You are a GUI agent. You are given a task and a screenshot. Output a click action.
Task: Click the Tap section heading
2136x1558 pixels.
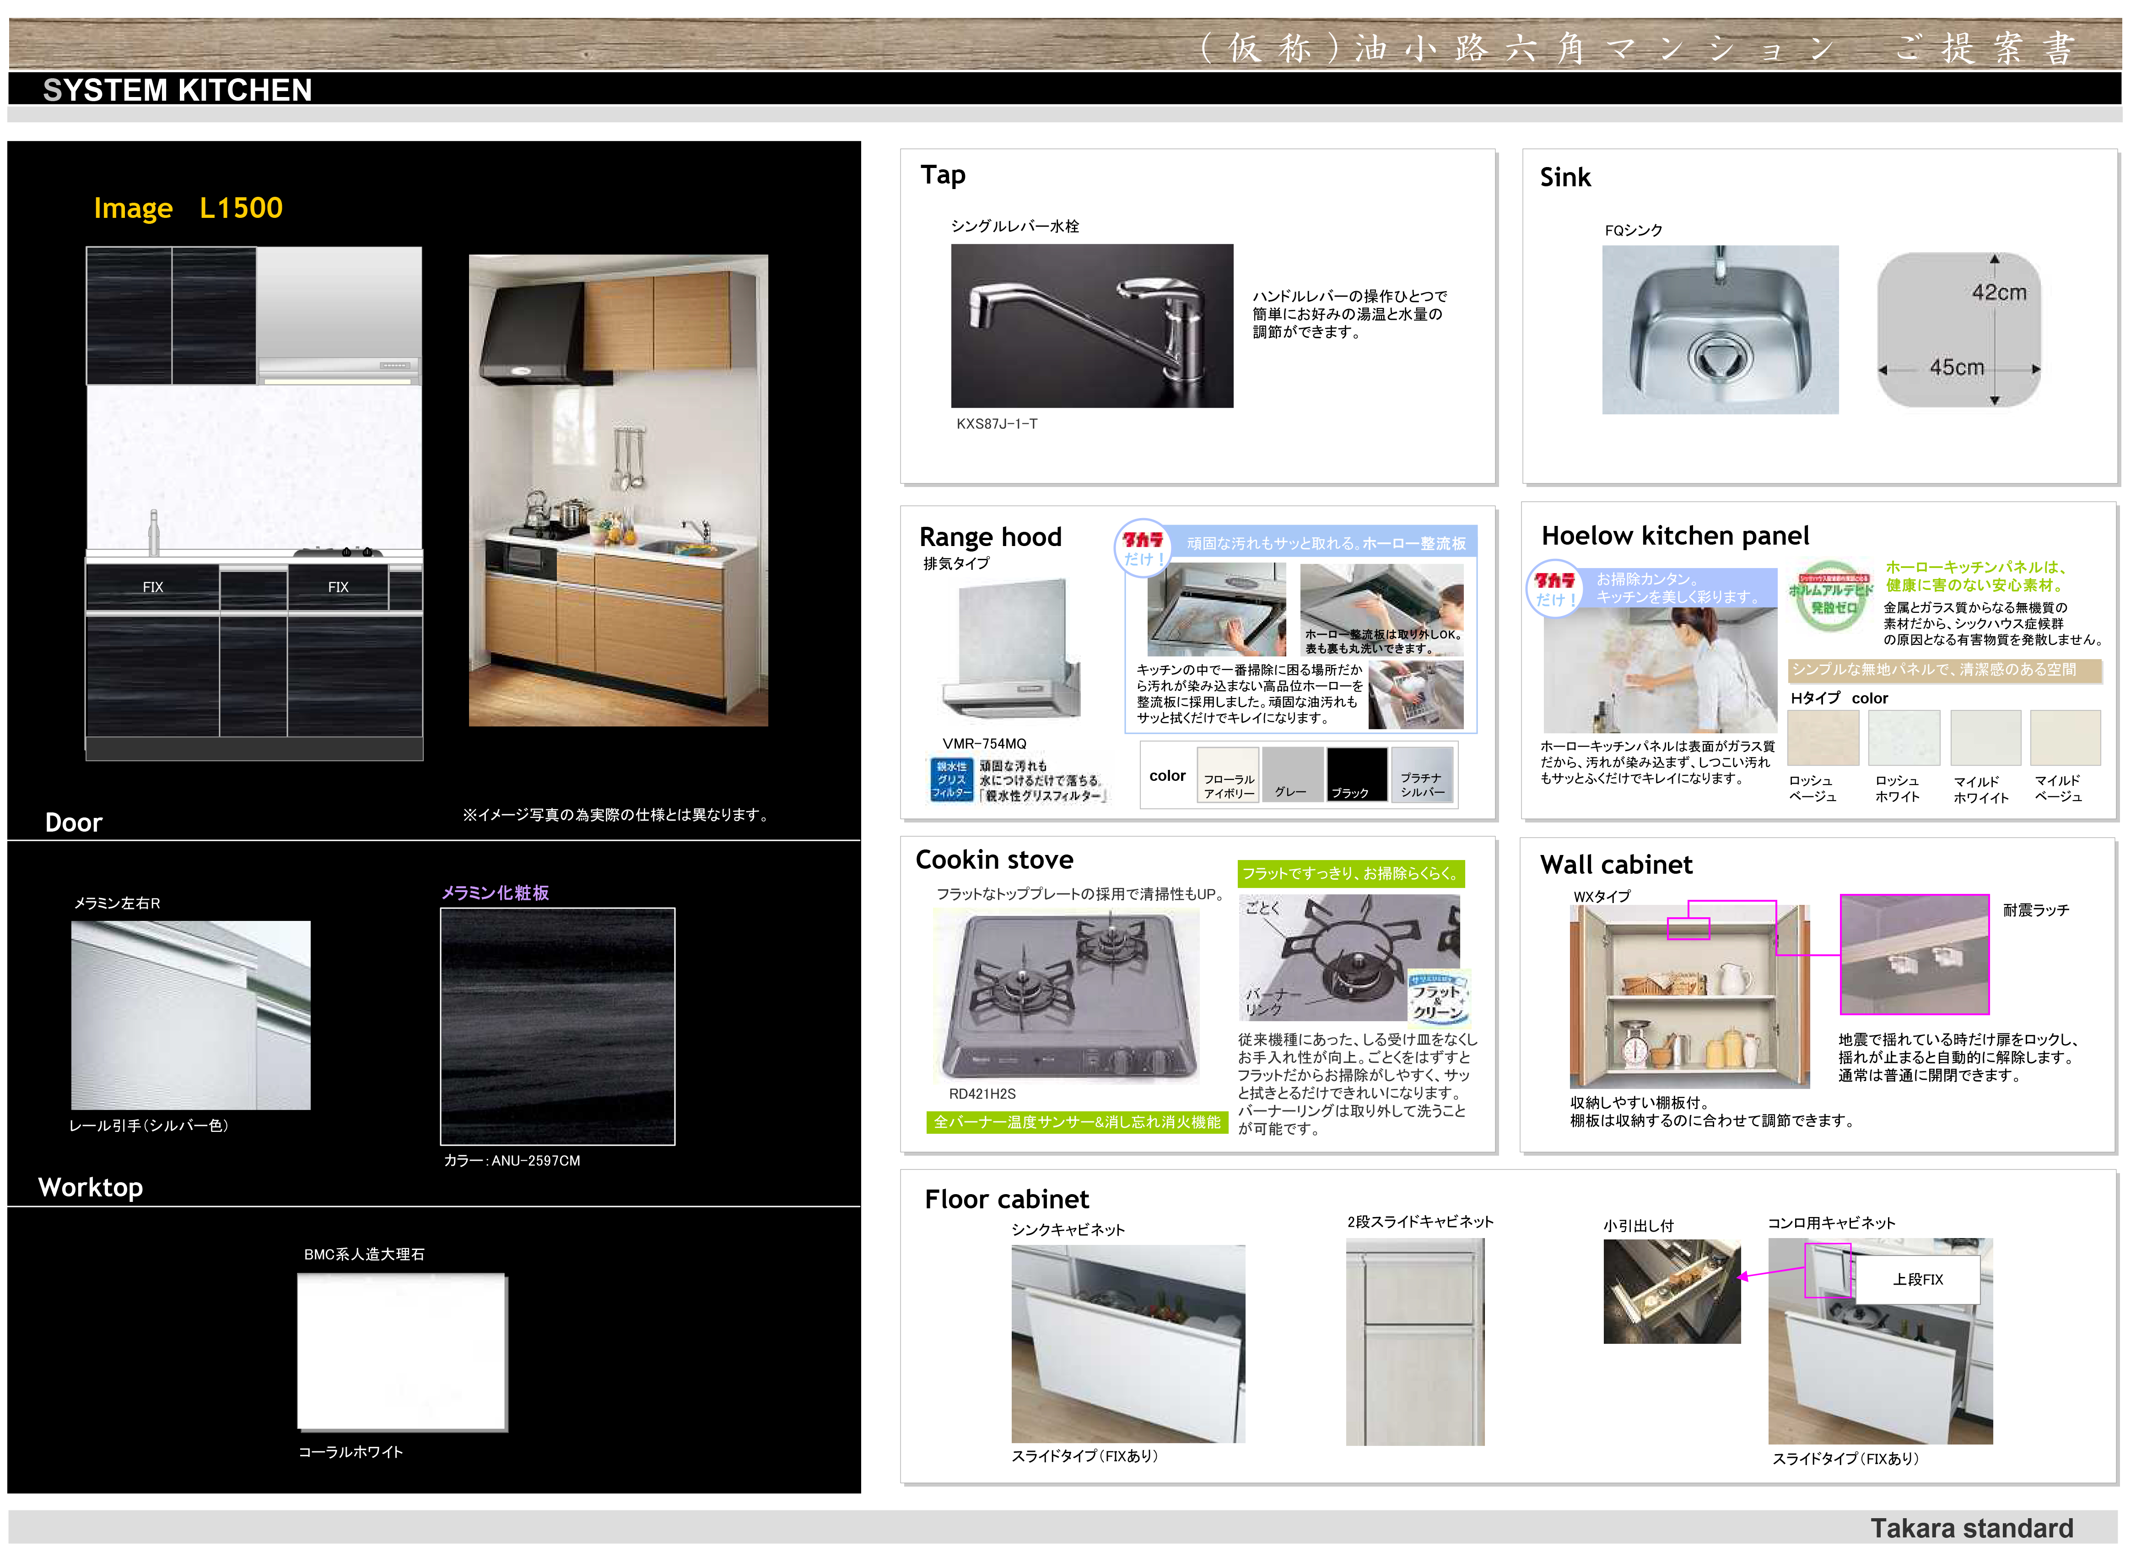click(x=943, y=175)
